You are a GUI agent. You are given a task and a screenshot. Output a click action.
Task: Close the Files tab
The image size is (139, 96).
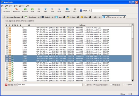tap(90, 17)
